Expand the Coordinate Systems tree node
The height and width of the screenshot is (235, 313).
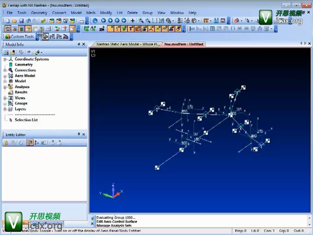tap(5, 59)
